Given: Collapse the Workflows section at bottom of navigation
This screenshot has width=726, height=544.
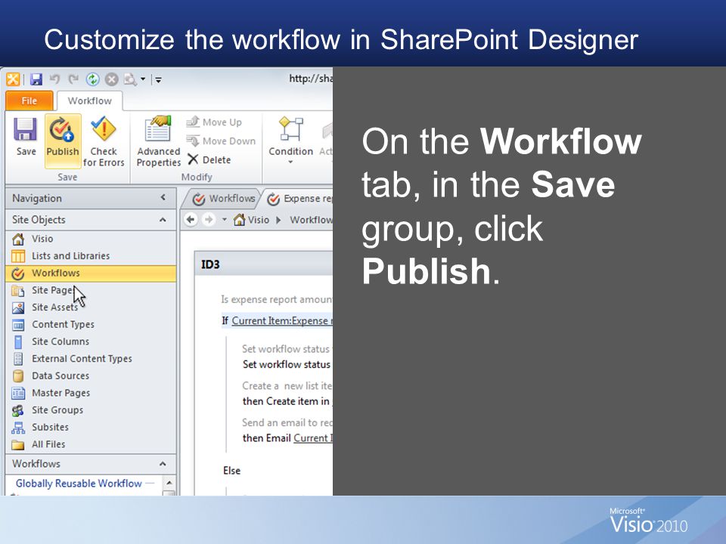Looking at the screenshot, I should [163, 463].
